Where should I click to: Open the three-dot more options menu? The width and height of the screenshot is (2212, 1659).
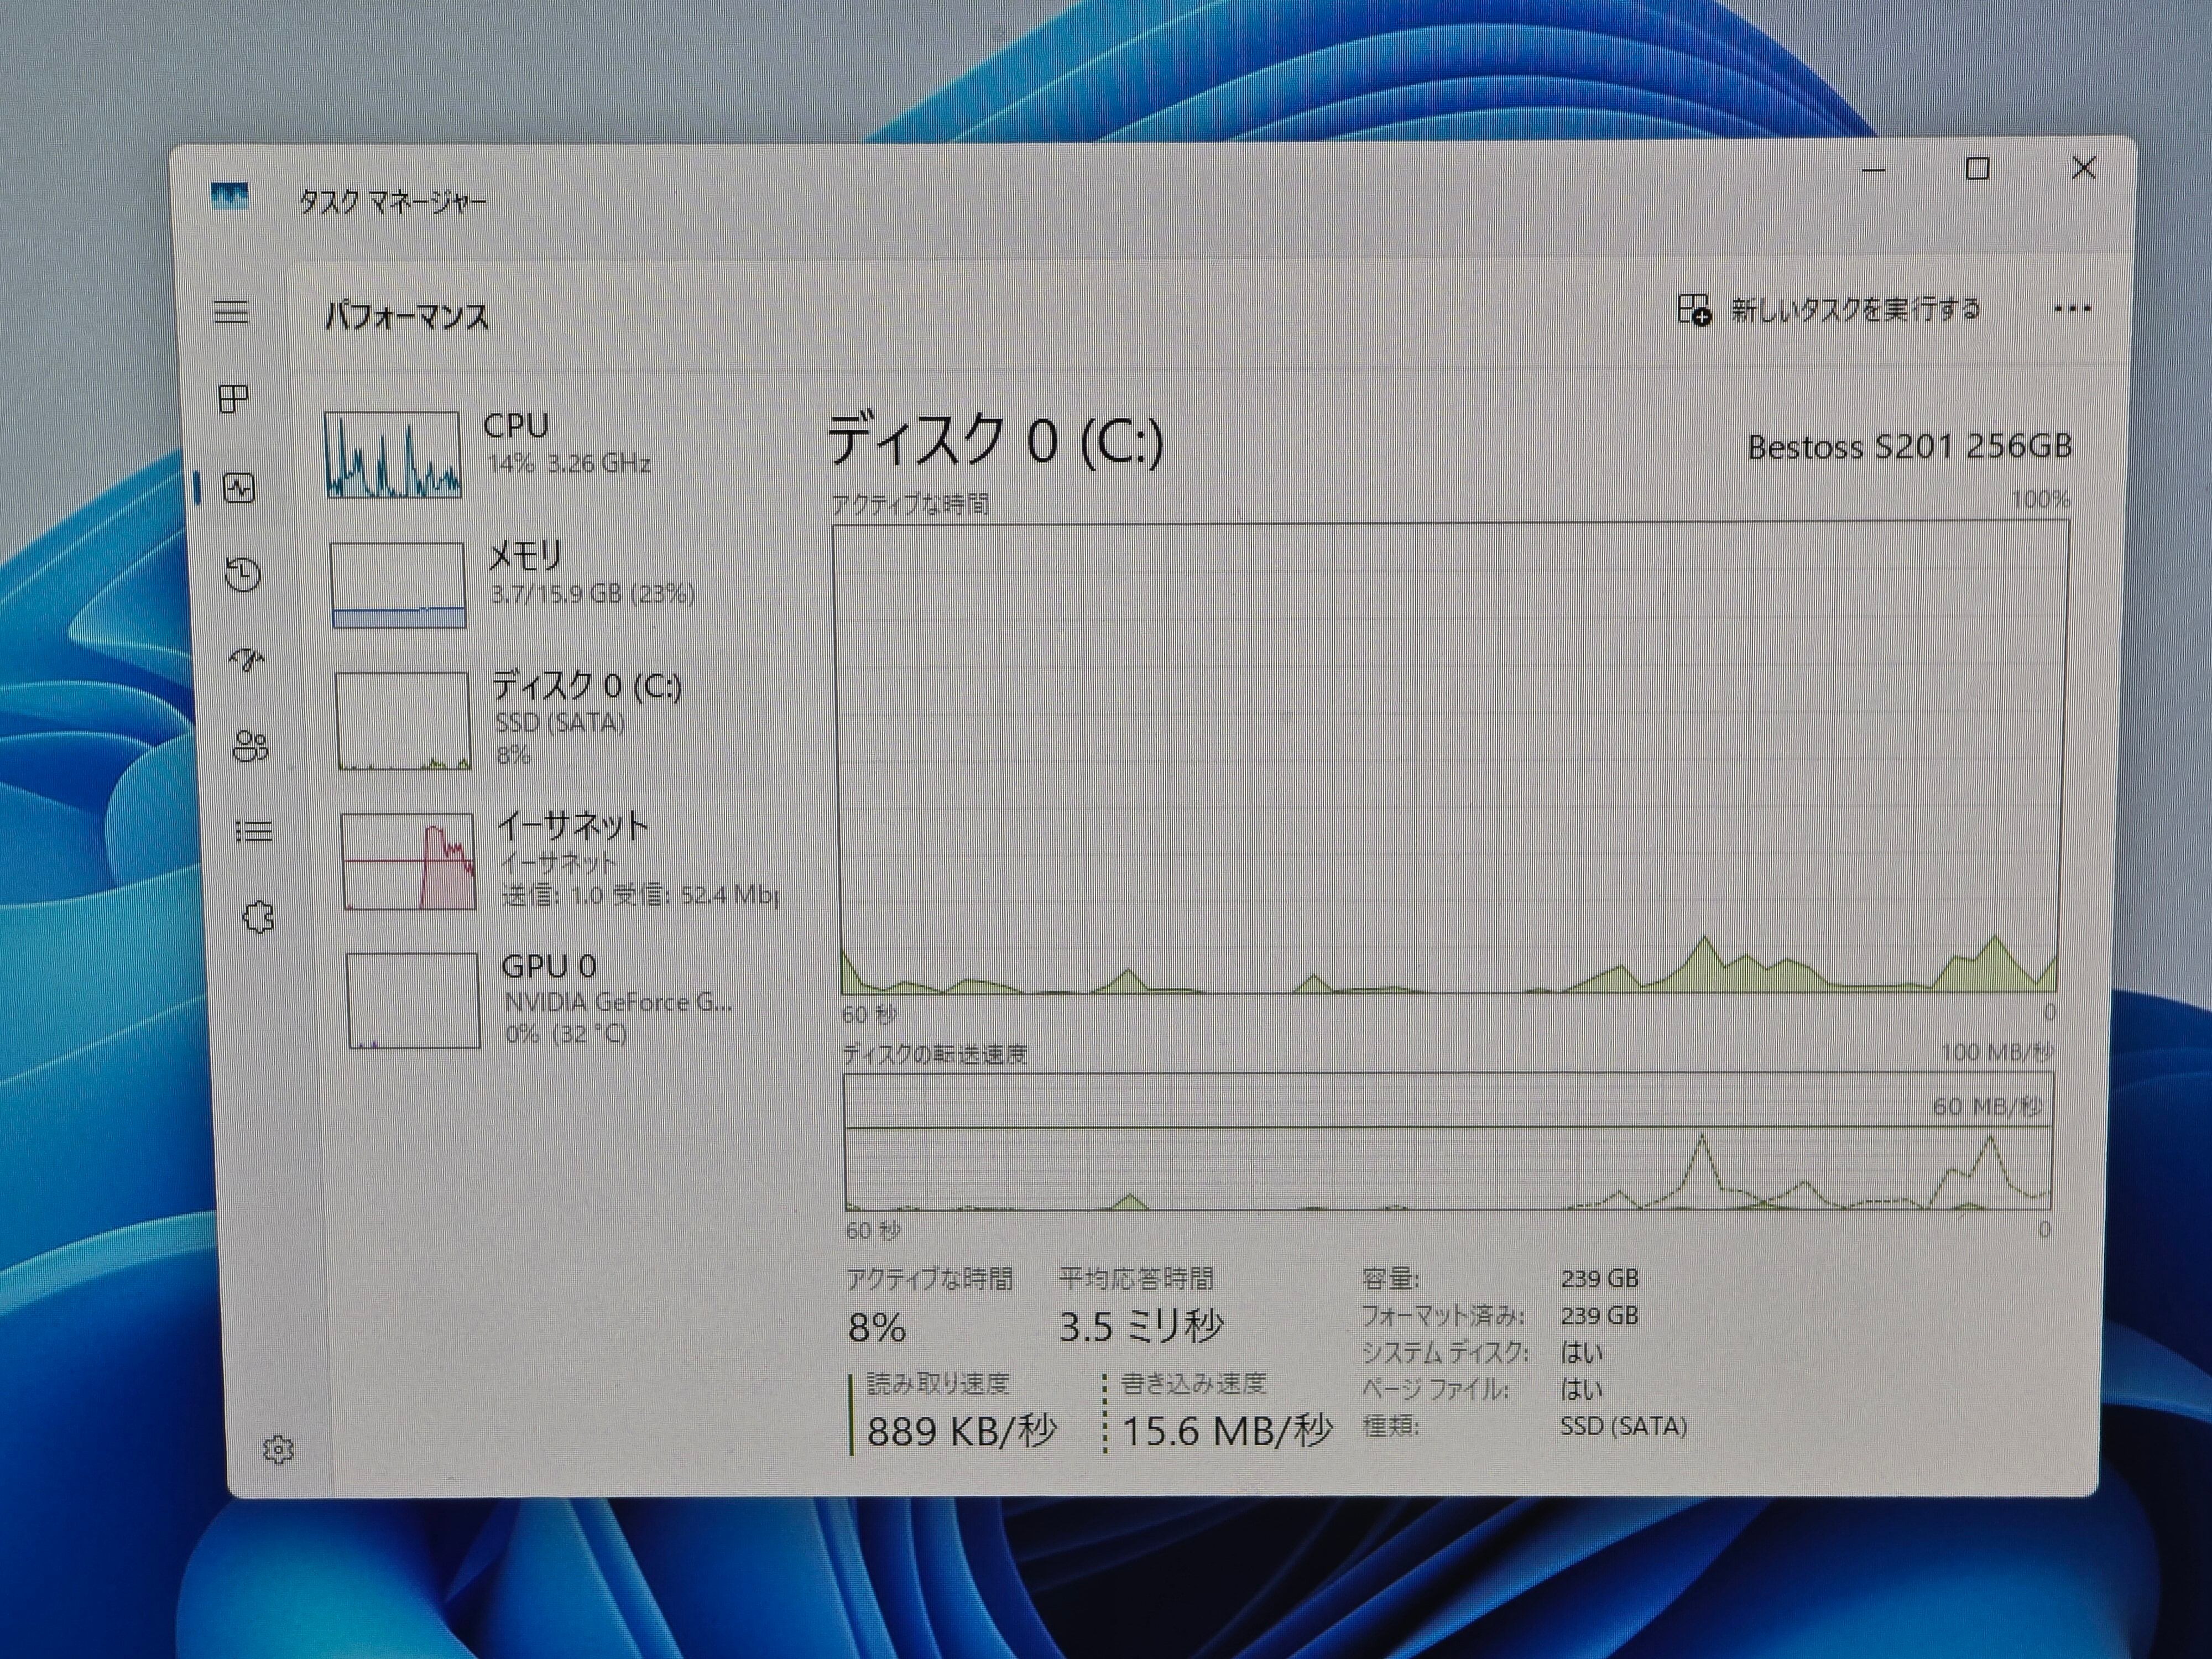2071,309
